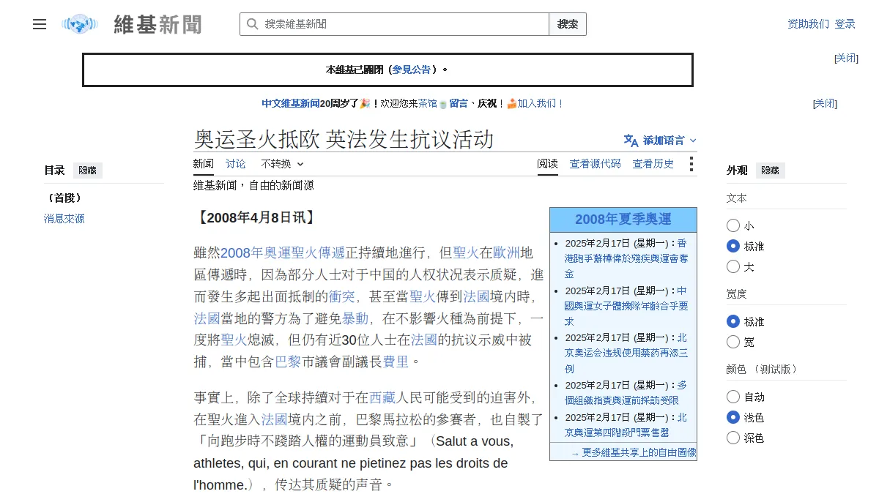879x494 pixels.
Task: Follow the 衝突 link
Action: point(342,296)
